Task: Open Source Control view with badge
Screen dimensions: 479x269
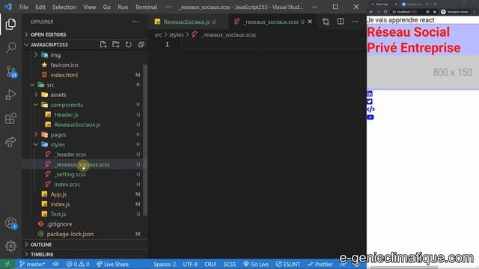Action: [x=11, y=72]
